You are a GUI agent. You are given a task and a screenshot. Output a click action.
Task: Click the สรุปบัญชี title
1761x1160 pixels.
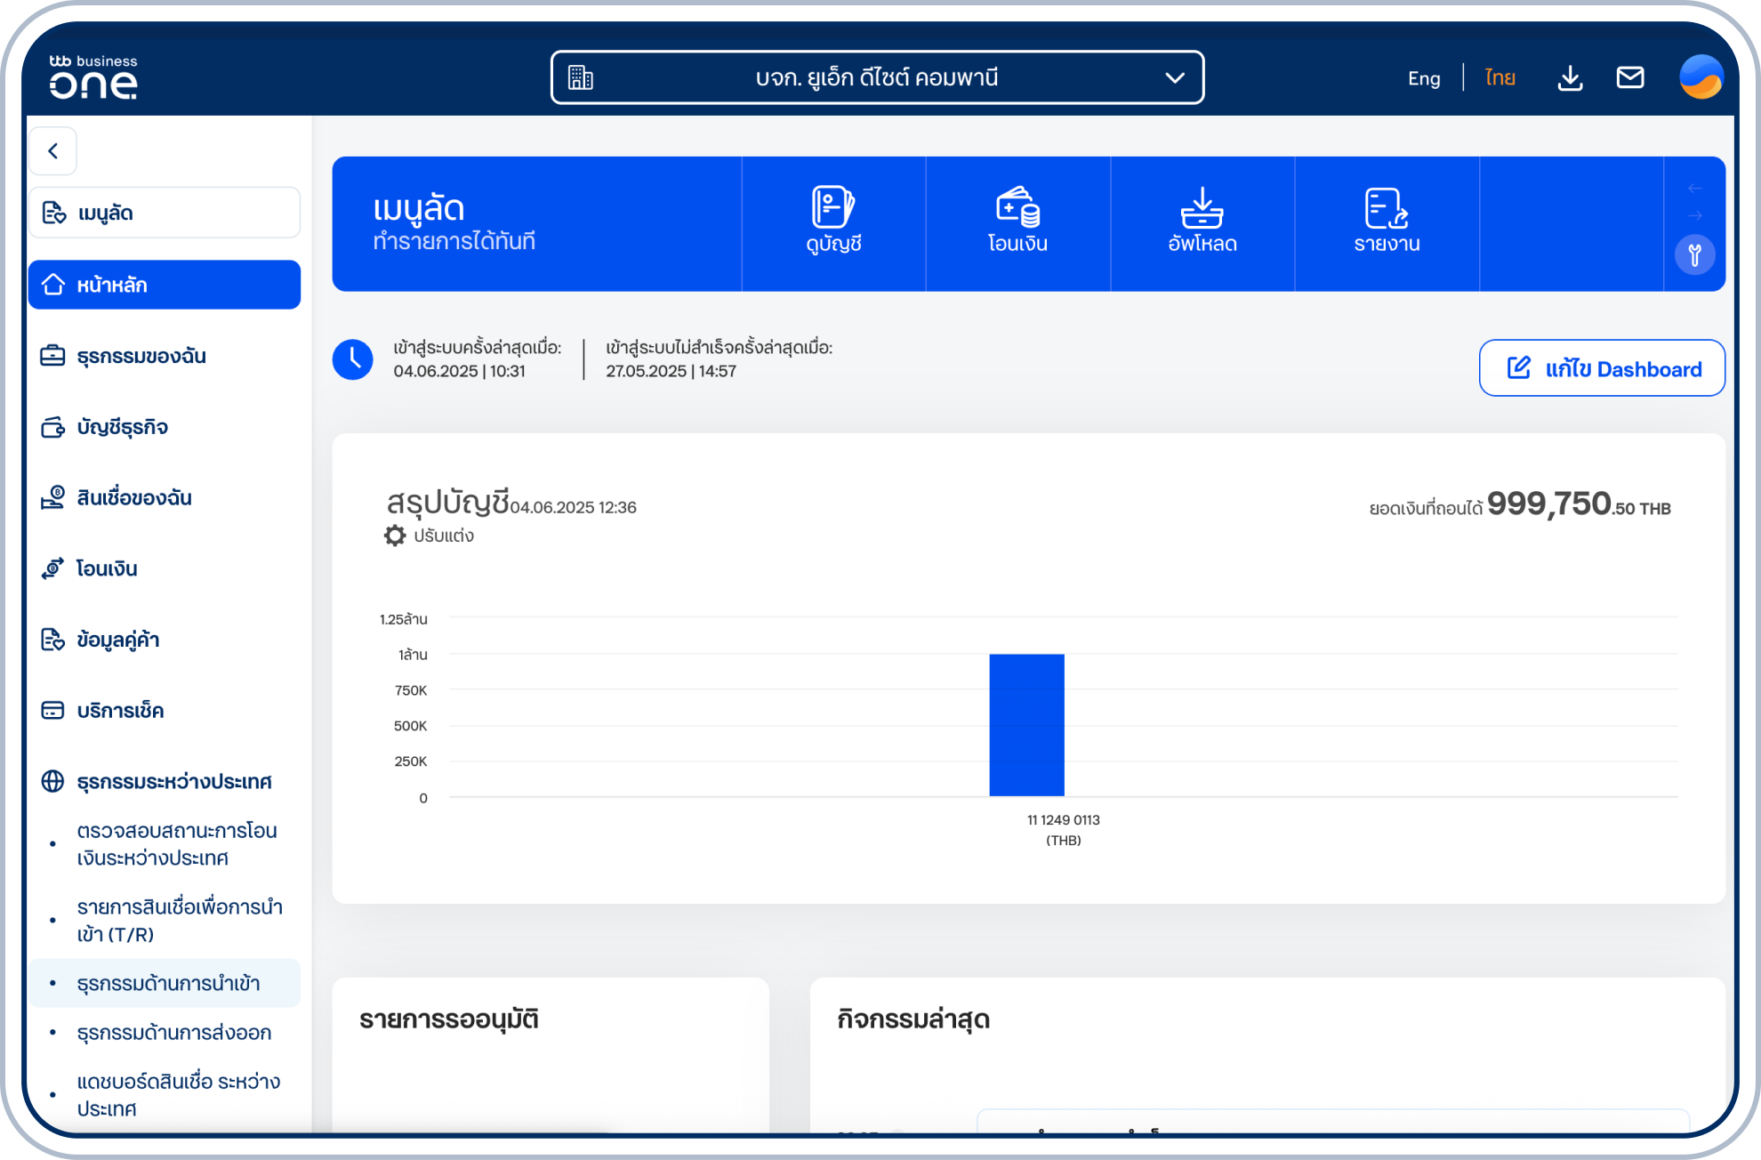[447, 503]
